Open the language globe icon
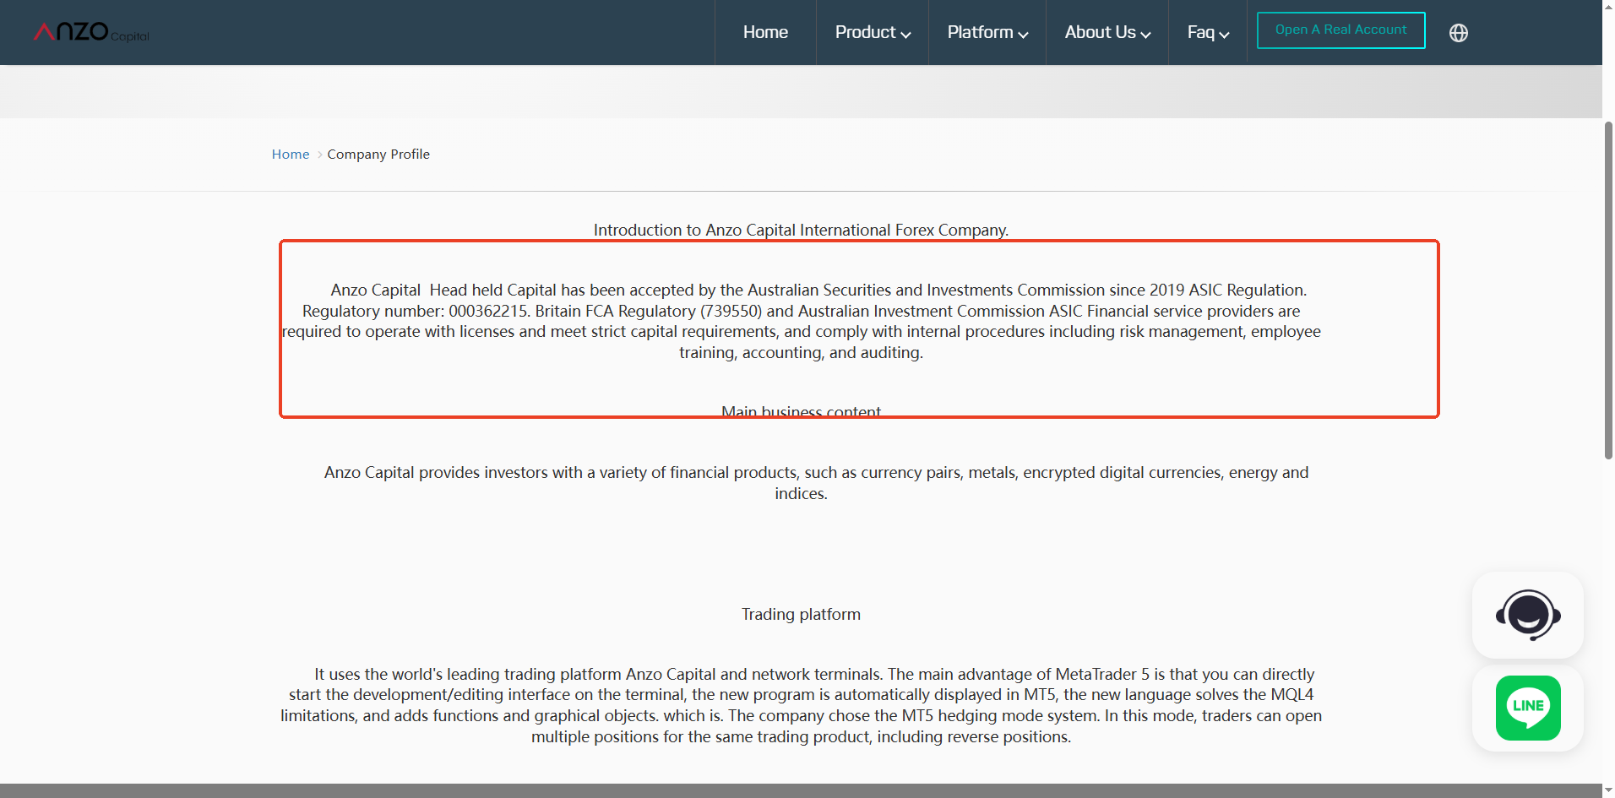The height and width of the screenshot is (798, 1615). pyautogui.click(x=1459, y=33)
